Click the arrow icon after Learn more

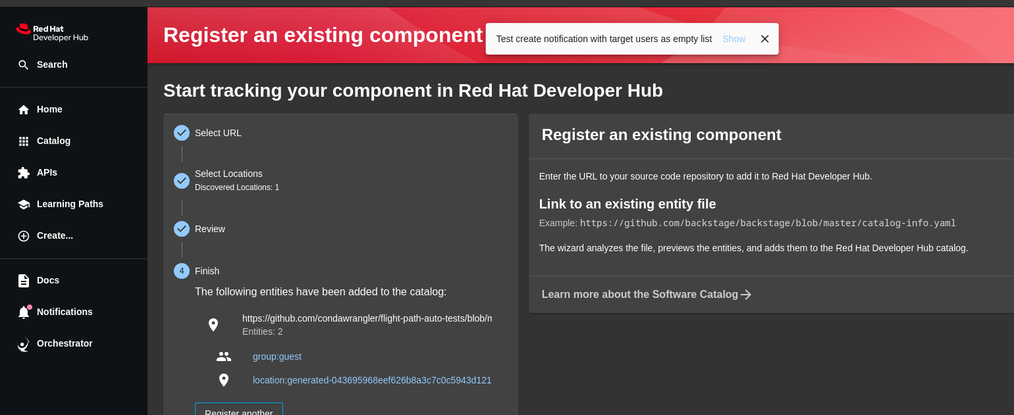[746, 295]
